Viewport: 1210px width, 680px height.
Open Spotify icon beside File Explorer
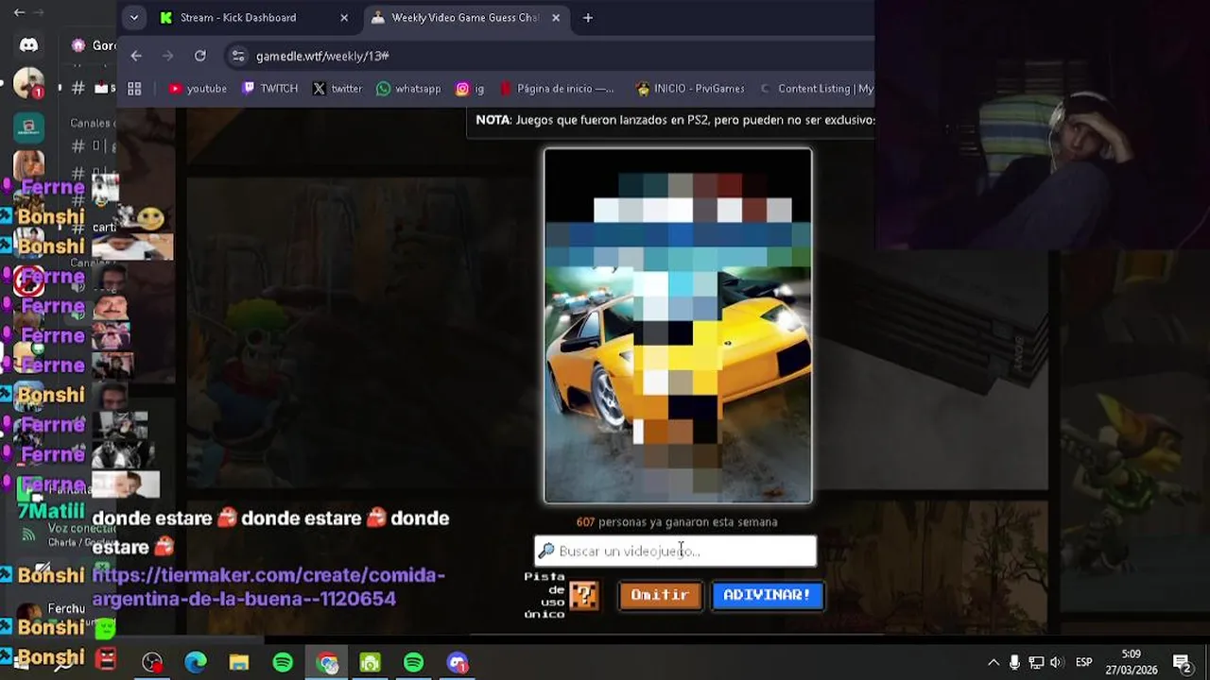[x=283, y=663]
